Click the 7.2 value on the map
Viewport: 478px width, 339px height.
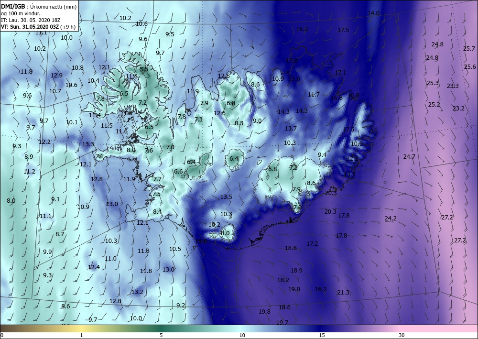[x=142, y=103]
